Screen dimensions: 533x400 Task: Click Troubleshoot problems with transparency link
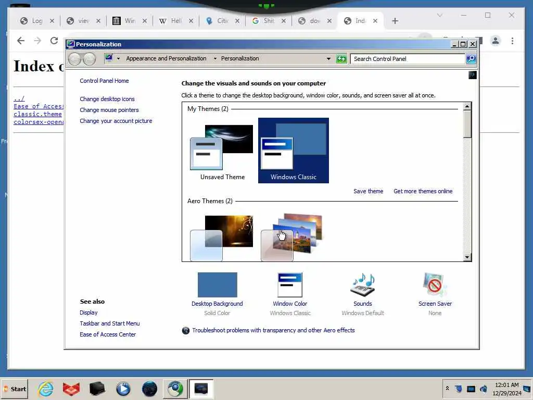[x=273, y=330]
